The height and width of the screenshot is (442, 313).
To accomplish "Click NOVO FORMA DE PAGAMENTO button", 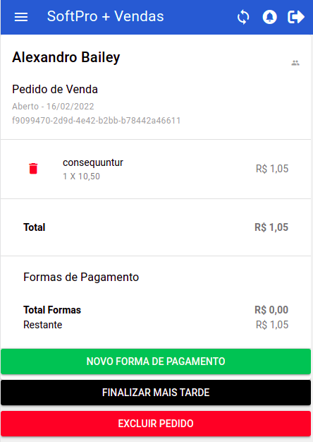I will click(156, 362).
